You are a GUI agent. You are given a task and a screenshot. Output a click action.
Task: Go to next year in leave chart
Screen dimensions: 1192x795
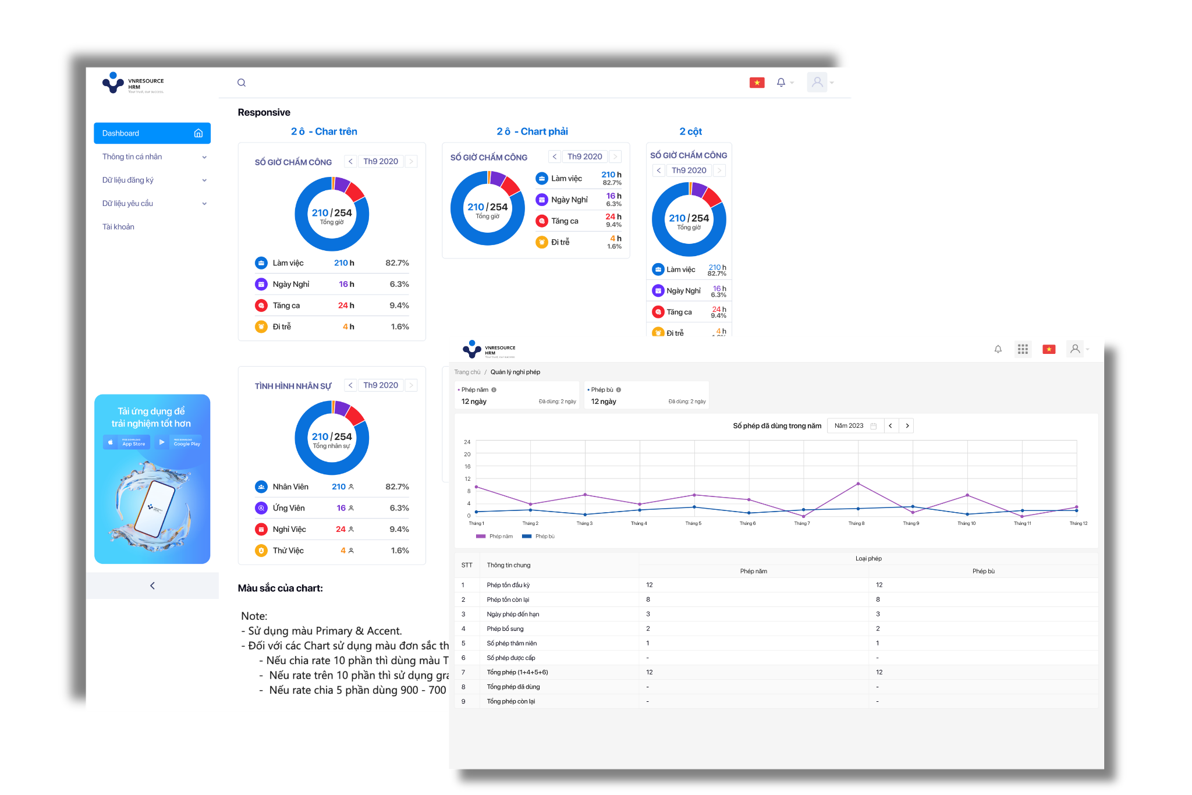907,426
